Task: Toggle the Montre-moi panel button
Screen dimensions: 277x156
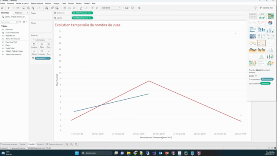Action: click(x=266, y=8)
